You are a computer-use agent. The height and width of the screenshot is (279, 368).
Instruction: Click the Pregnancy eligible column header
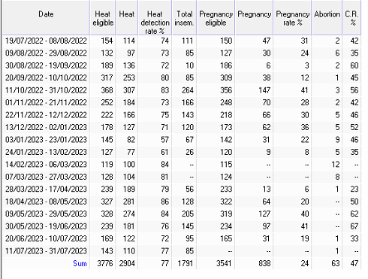pos(216,17)
